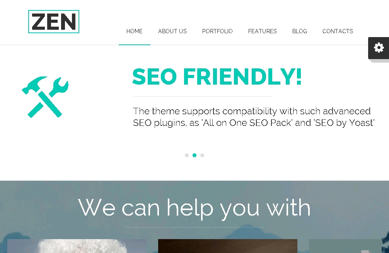Open the Contacts page

338,31
